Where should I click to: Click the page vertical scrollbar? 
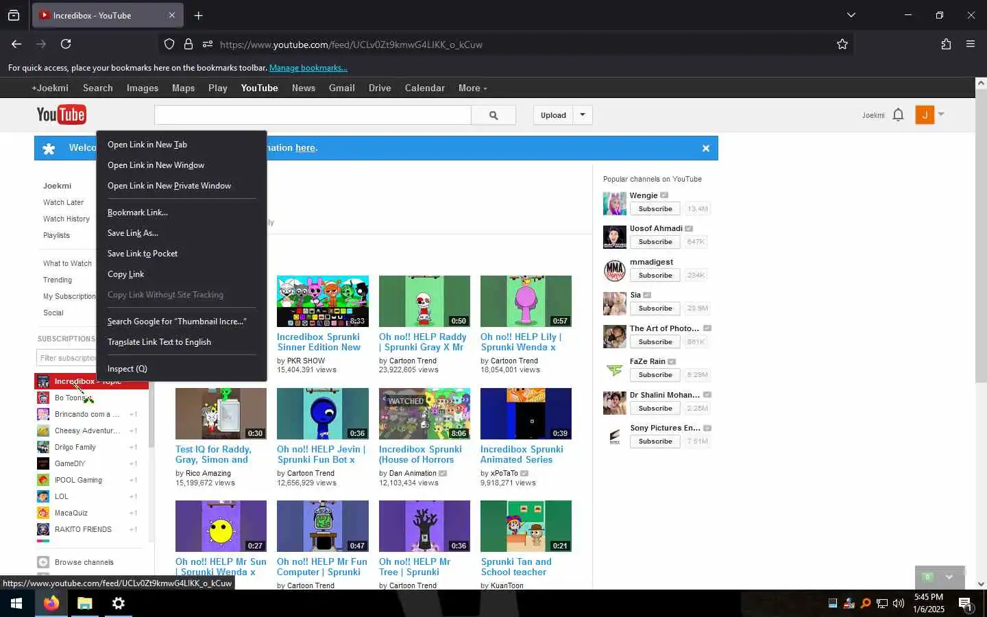pos(981,237)
